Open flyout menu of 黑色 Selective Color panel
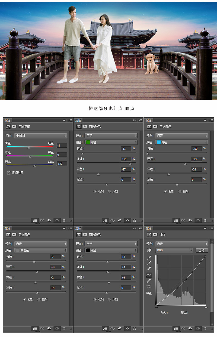Image resolution: width=217 pixels, height=337 pixels. pos(141,228)
